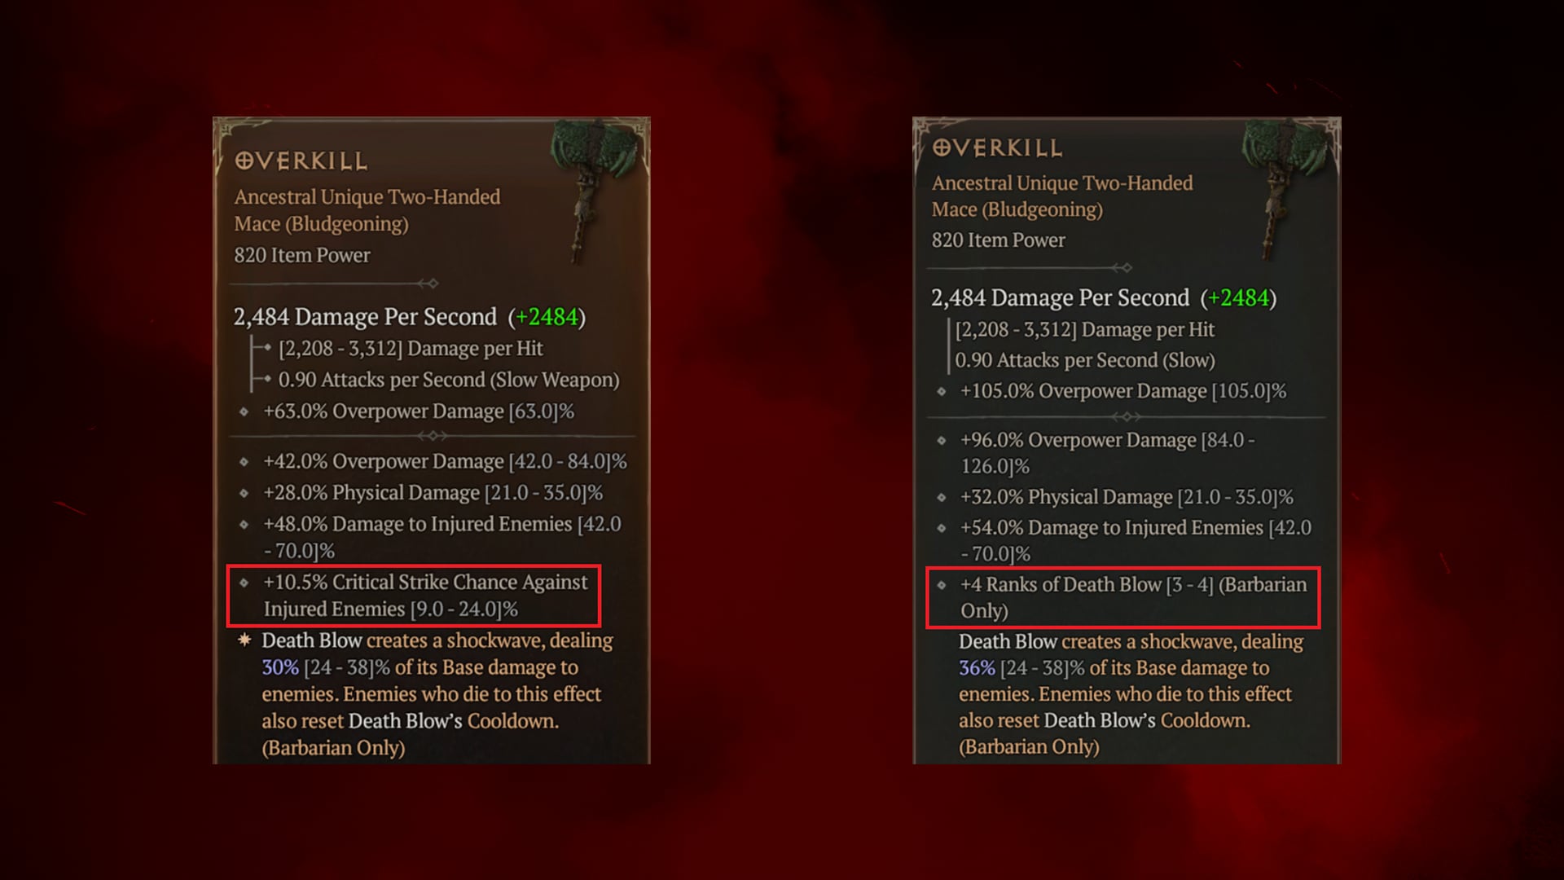Image resolution: width=1564 pixels, height=880 pixels.
Task: Click the blue 30% shockwave damage value
Action: tap(280, 667)
